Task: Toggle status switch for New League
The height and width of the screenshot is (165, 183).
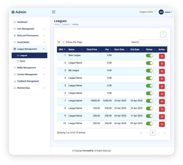Action: (149, 56)
